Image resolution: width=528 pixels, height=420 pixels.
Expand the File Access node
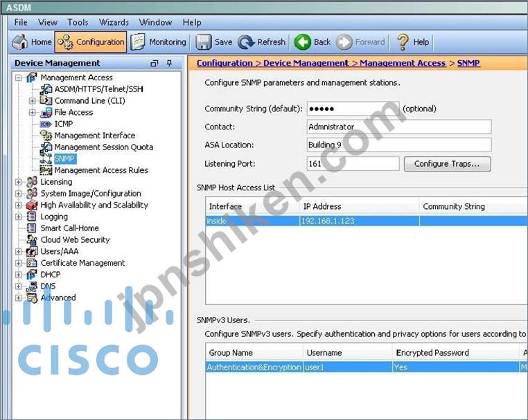(32, 112)
